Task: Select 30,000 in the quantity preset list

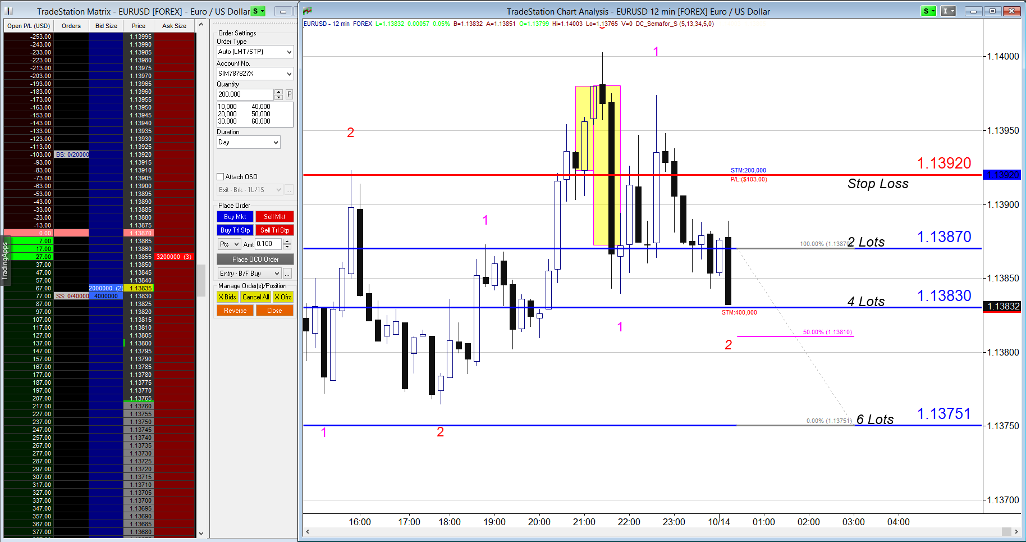Action: point(227,121)
